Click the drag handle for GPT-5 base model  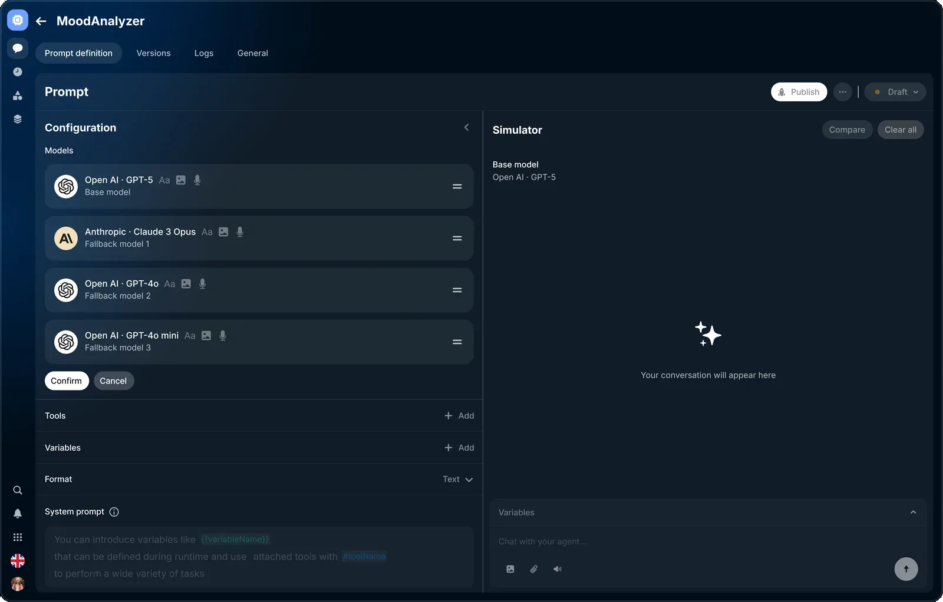pos(457,186)
